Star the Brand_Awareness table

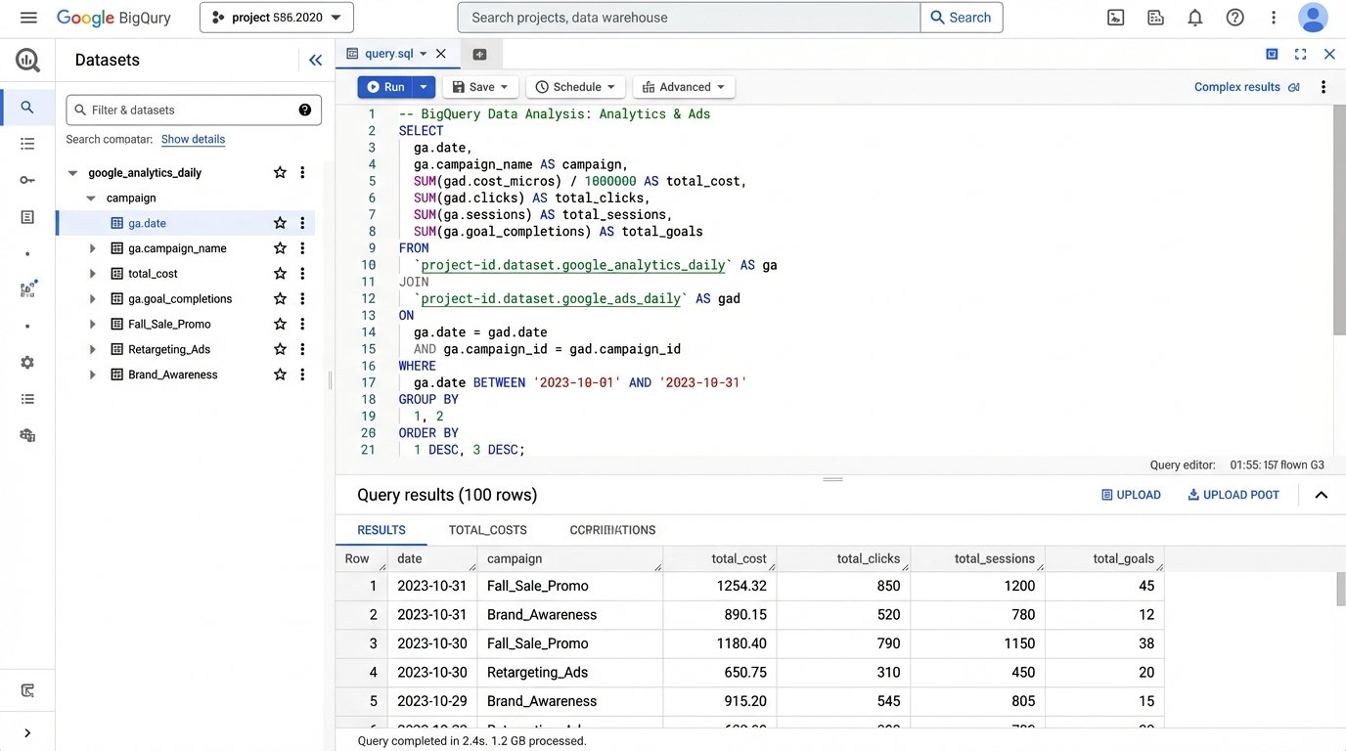(279, 374)
